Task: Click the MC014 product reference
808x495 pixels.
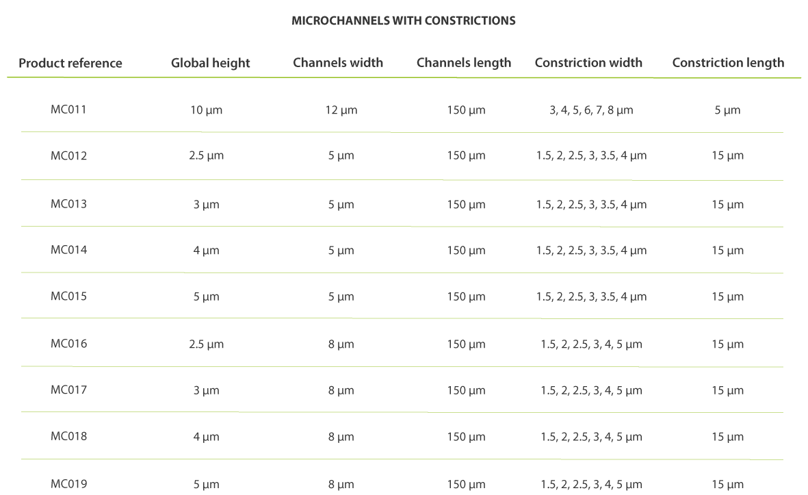Action: 68,250
